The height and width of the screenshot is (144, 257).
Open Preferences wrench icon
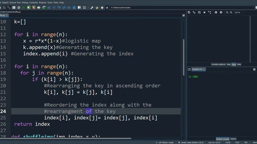coord(92,8)
